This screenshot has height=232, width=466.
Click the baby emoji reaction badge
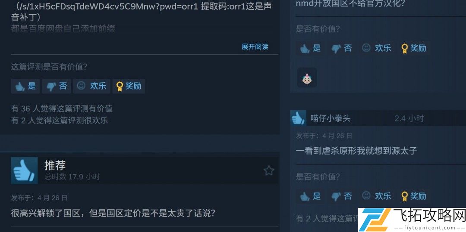[x=307, y=77]
